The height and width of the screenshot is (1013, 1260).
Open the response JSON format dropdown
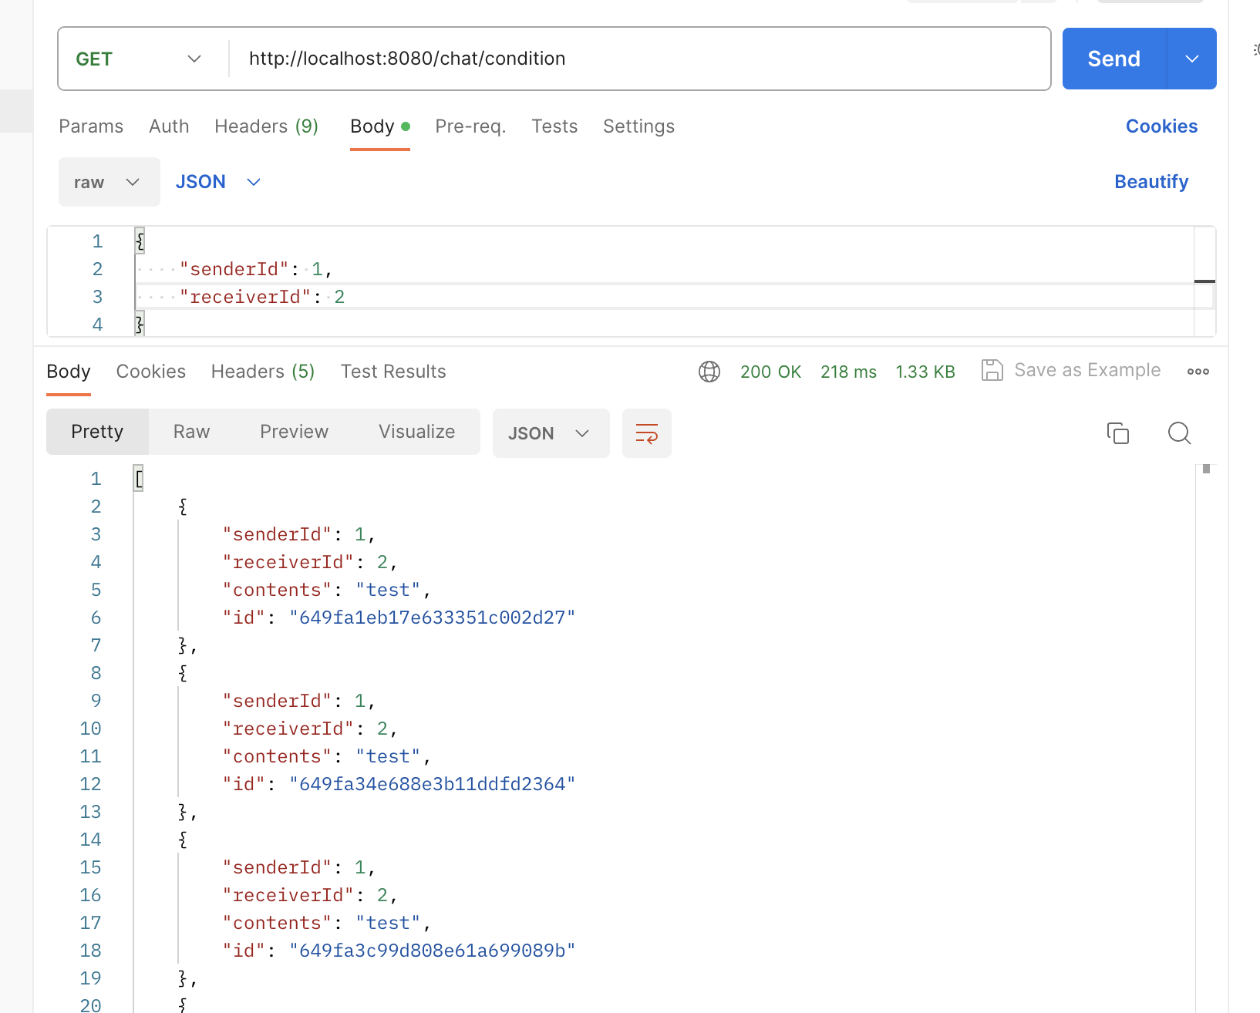551,433
